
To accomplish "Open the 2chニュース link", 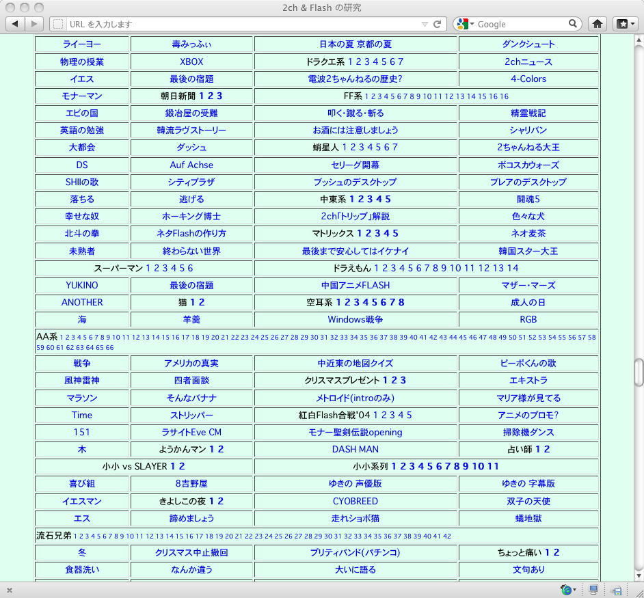I will [x=528, y=62].
